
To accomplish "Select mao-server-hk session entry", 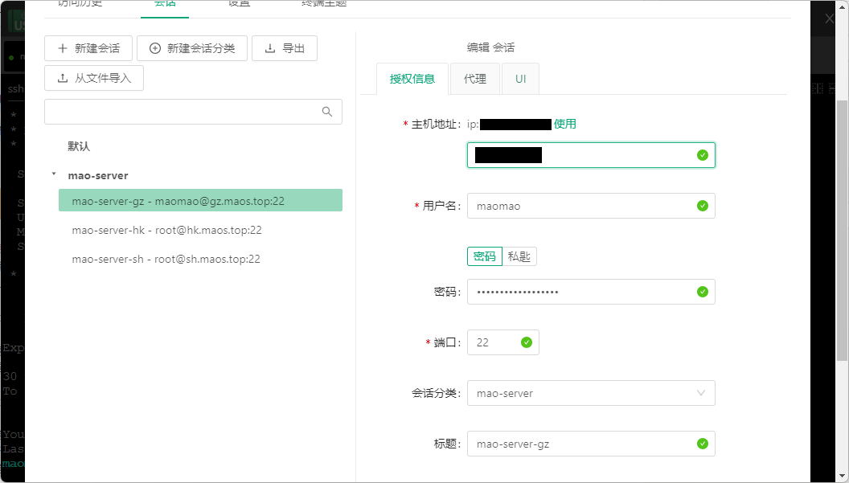I will tap(166, 230).
